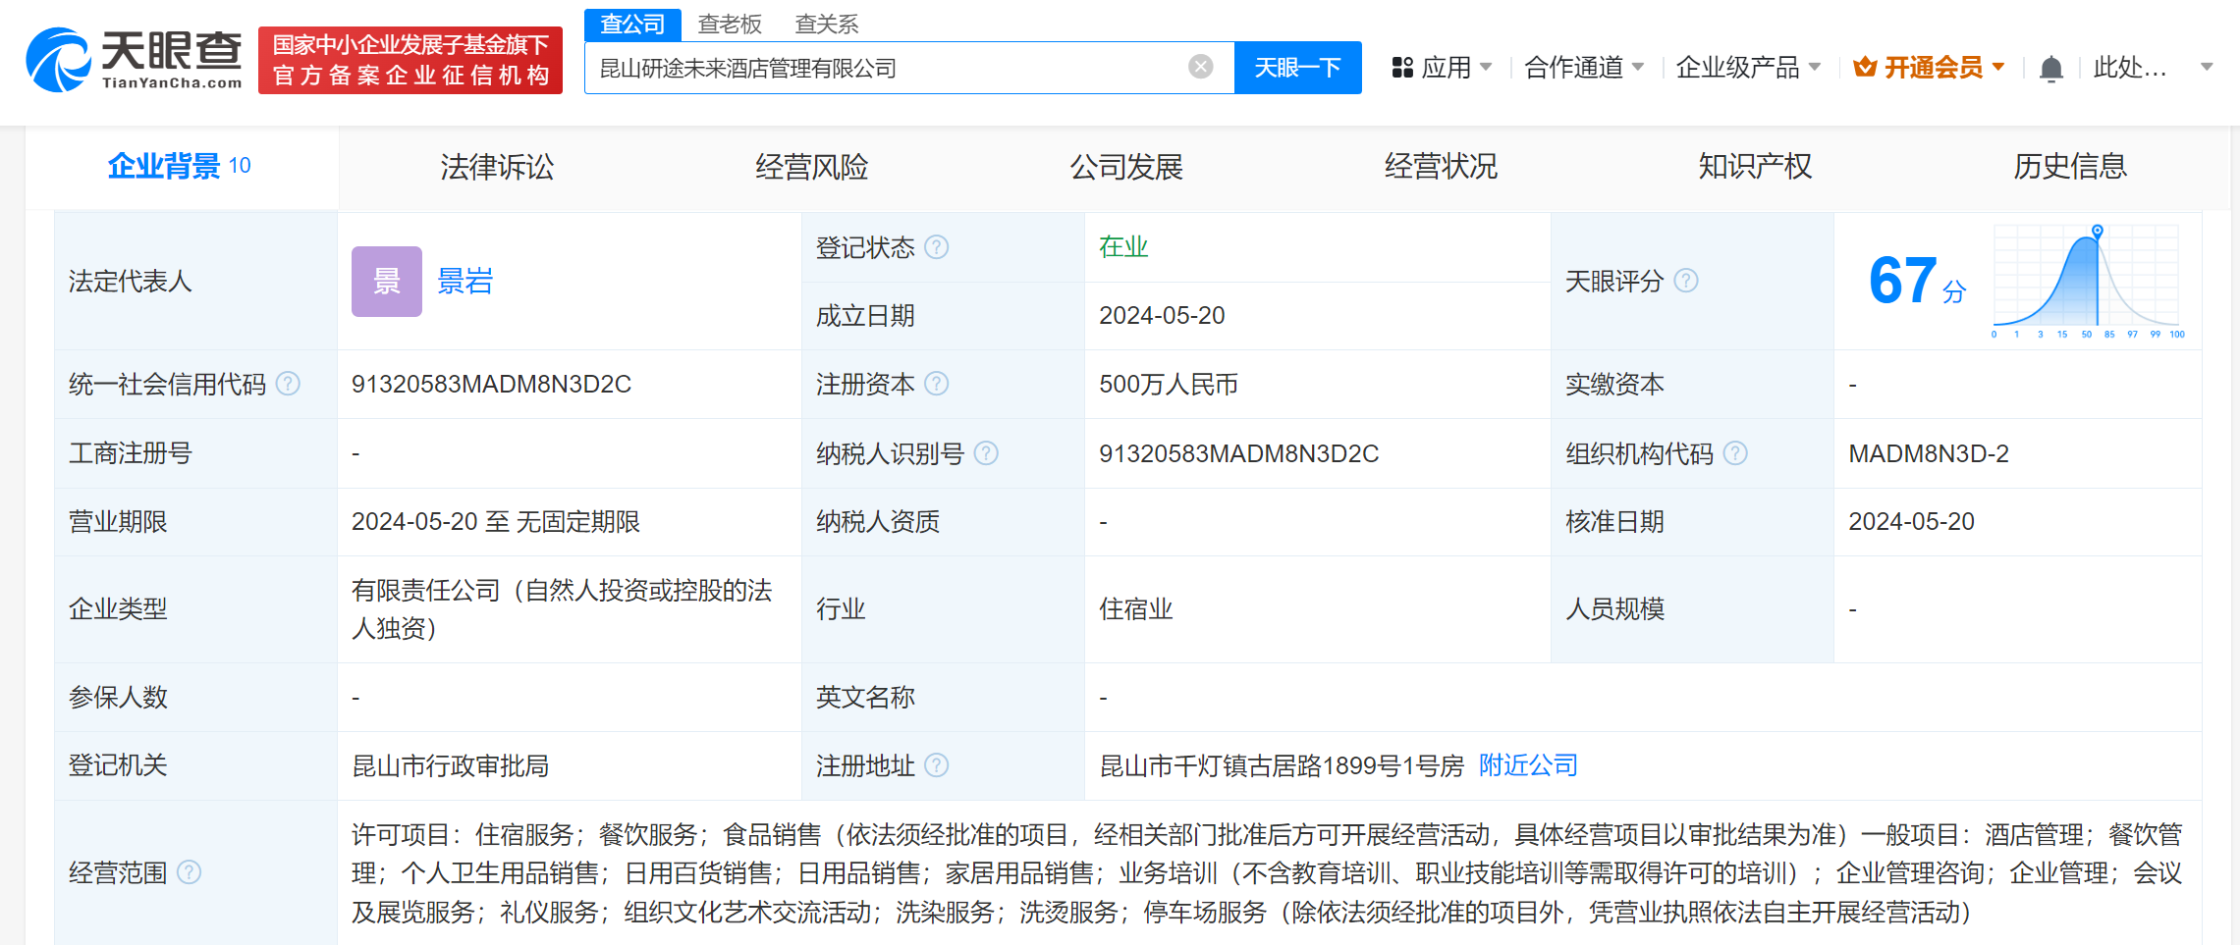Click help icon next to 注册地址
The image size is (2240, 945).
pos(937,765)
